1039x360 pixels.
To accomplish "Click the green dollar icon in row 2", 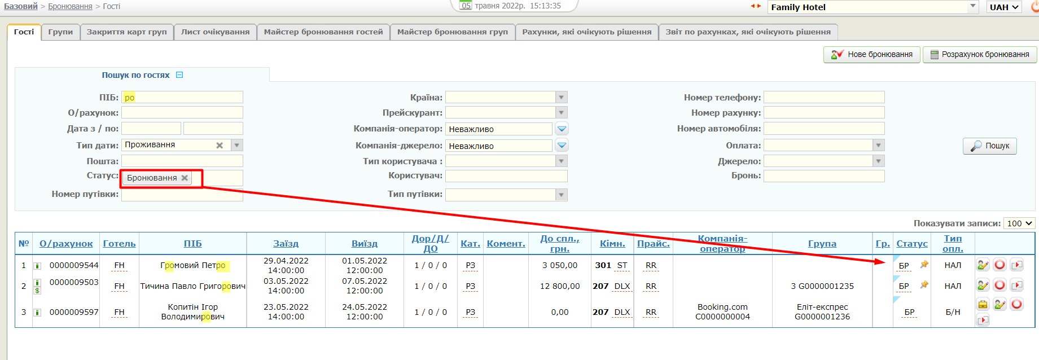I will 37,291.
